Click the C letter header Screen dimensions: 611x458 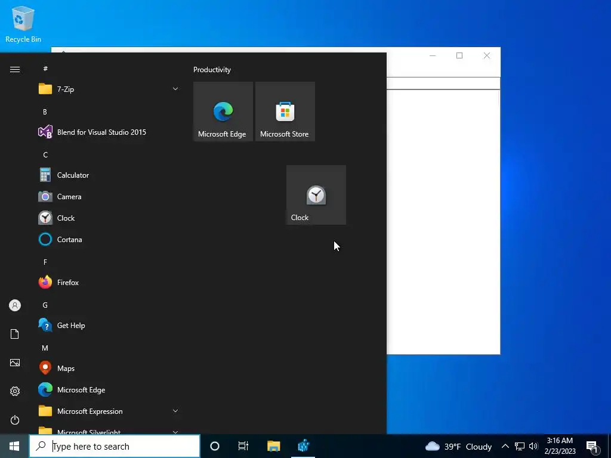click(45, 155)
